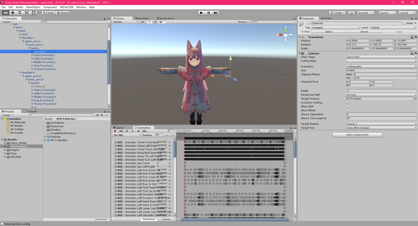Click the Add Component button
This screenshot has height=226, width=418.
tap(357, 135)
